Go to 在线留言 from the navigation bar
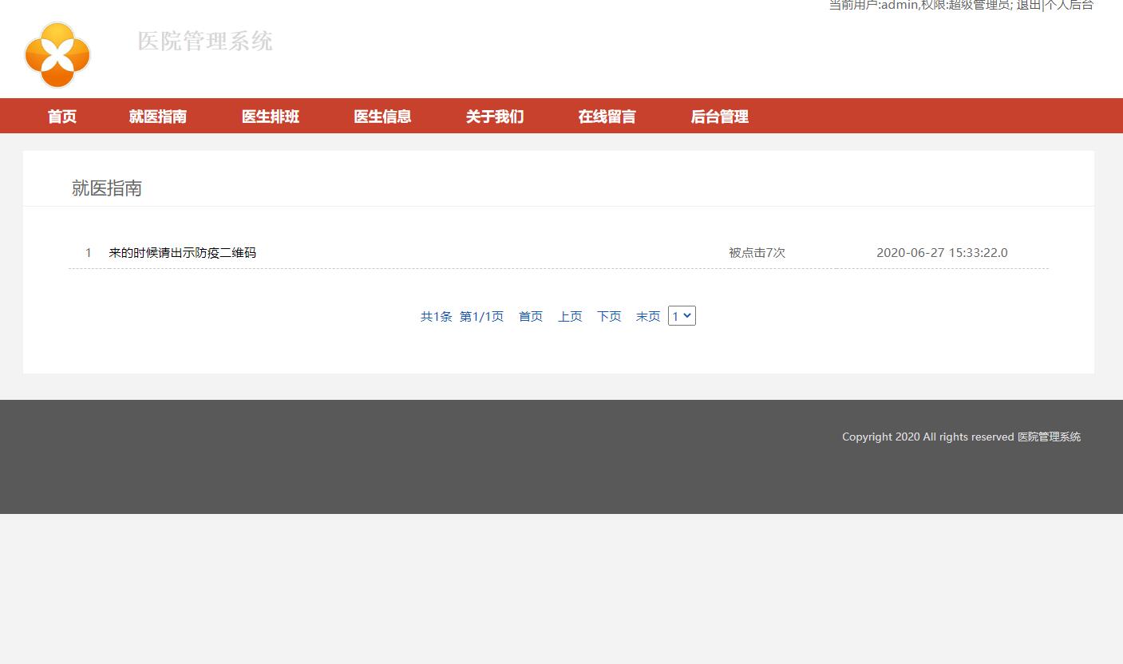 coord(606,116)
